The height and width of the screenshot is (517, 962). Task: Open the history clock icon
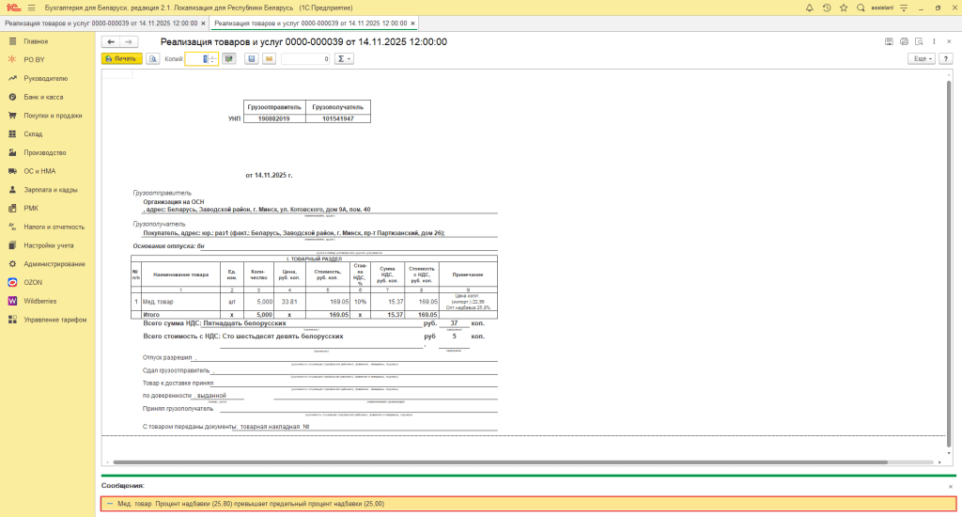point(827,8)
